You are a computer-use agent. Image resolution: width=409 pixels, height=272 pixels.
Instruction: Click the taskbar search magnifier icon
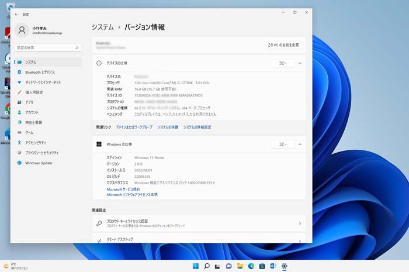[x=207, y=266]
